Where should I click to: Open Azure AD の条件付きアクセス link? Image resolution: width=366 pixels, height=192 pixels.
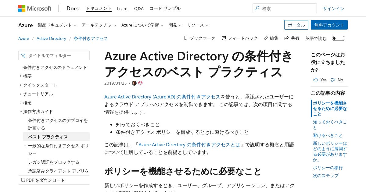162,97
